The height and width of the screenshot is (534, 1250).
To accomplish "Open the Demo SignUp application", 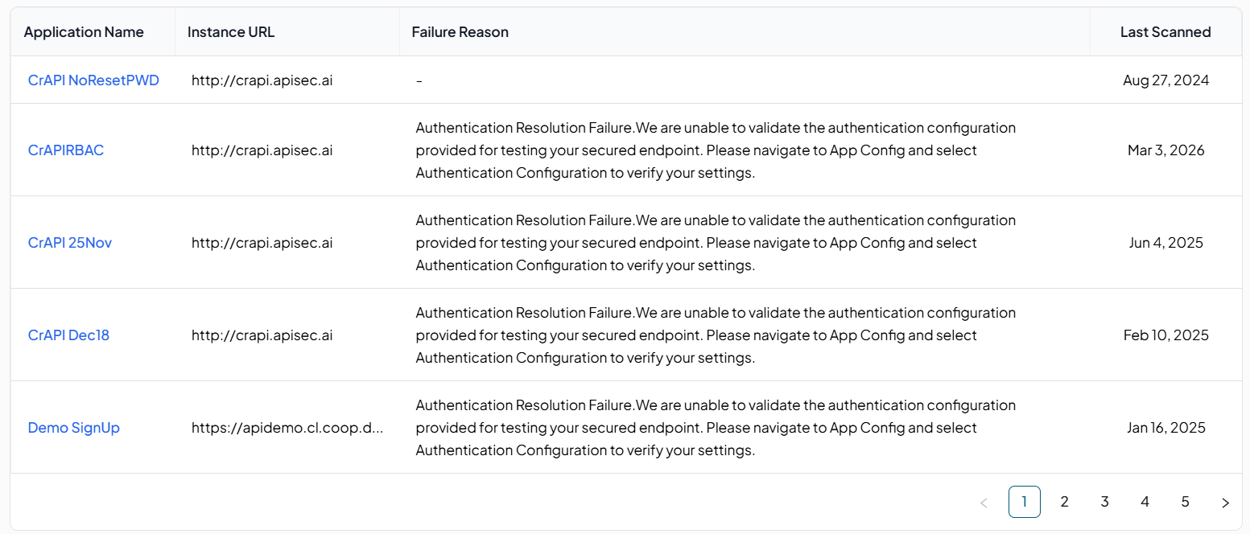I will pos(74,428).
